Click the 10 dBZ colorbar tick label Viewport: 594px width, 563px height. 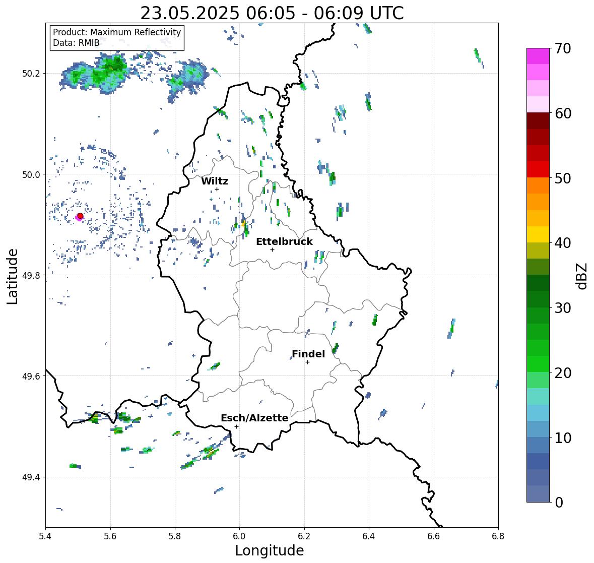click(563, 437)
